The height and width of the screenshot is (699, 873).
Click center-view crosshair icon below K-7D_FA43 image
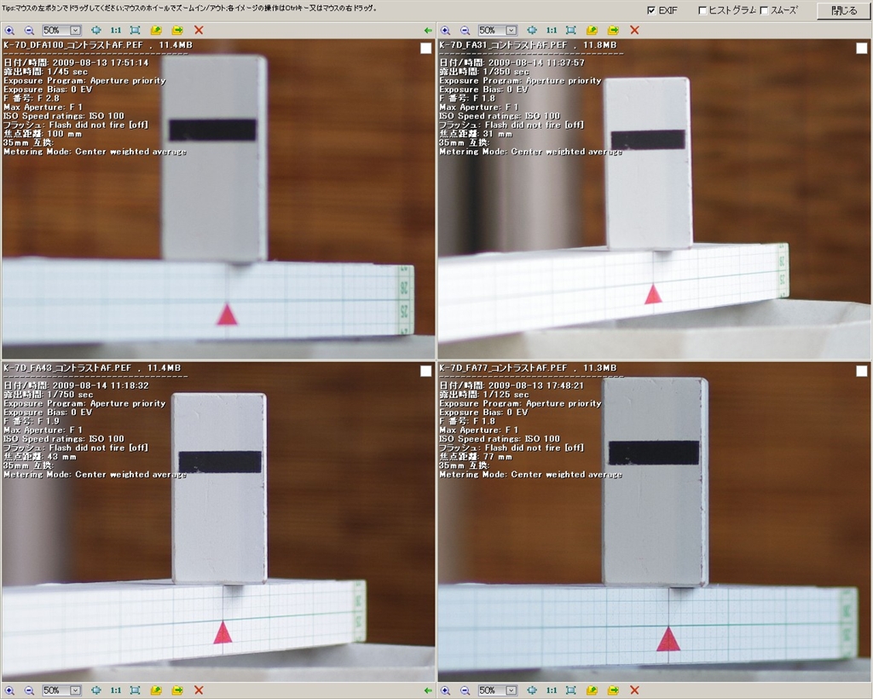95,690
